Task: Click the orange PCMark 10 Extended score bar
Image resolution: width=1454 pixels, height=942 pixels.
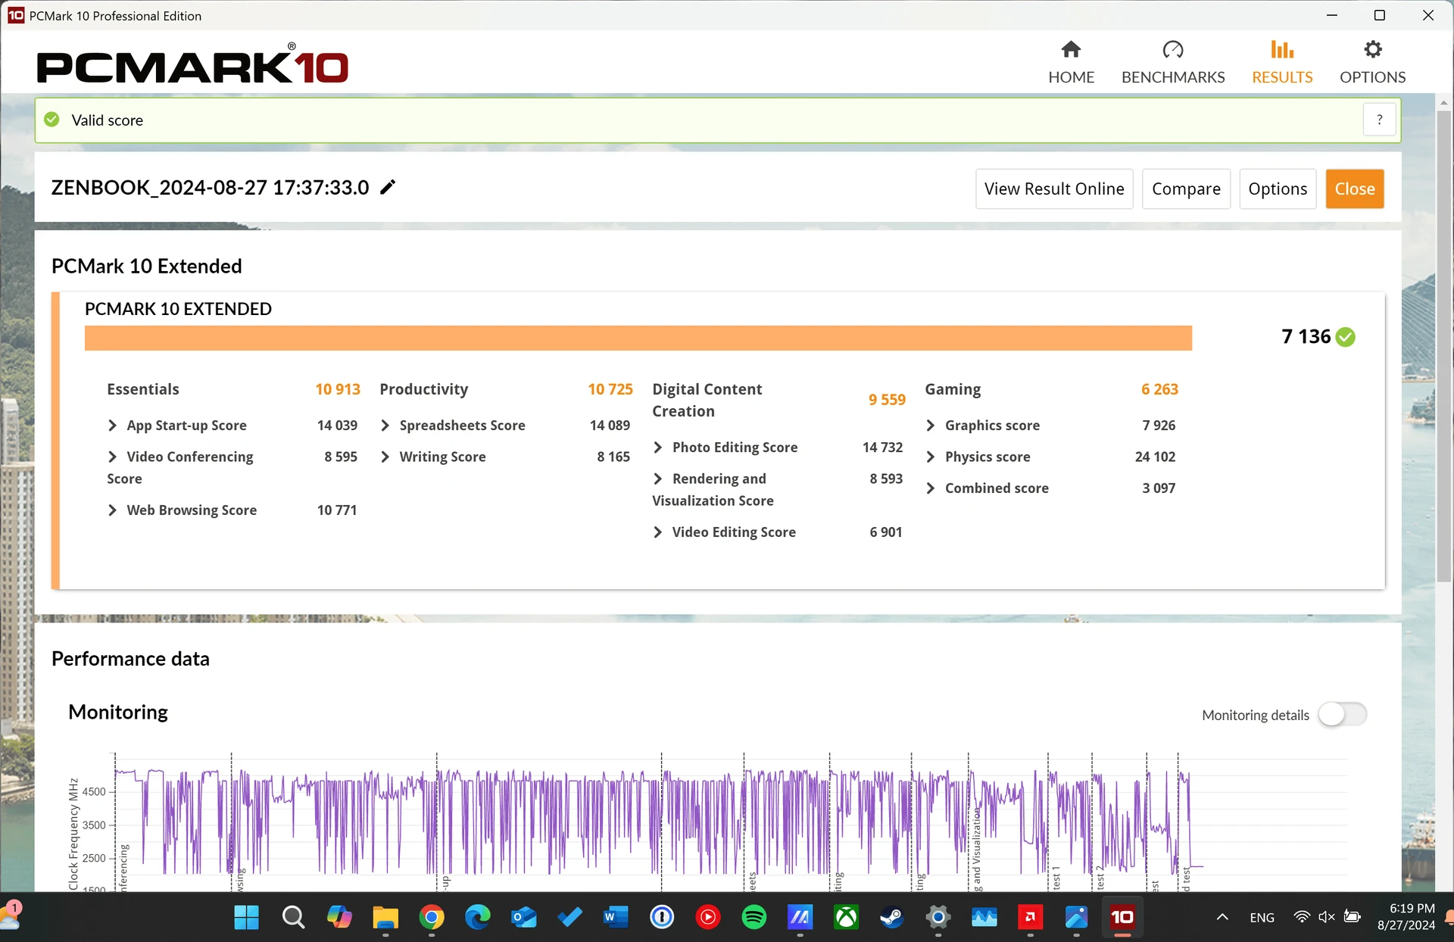Action: click(x=638, y=338)
